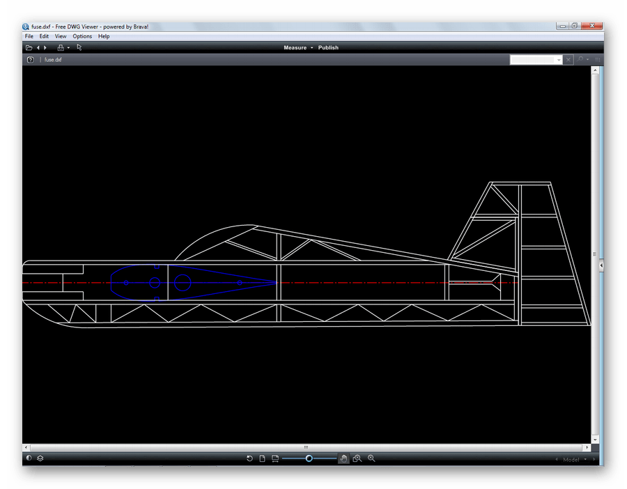This screenshot has width=627, height=489.
Task: Rotate the drawing with the rotate icon
Action: (249, 458)
